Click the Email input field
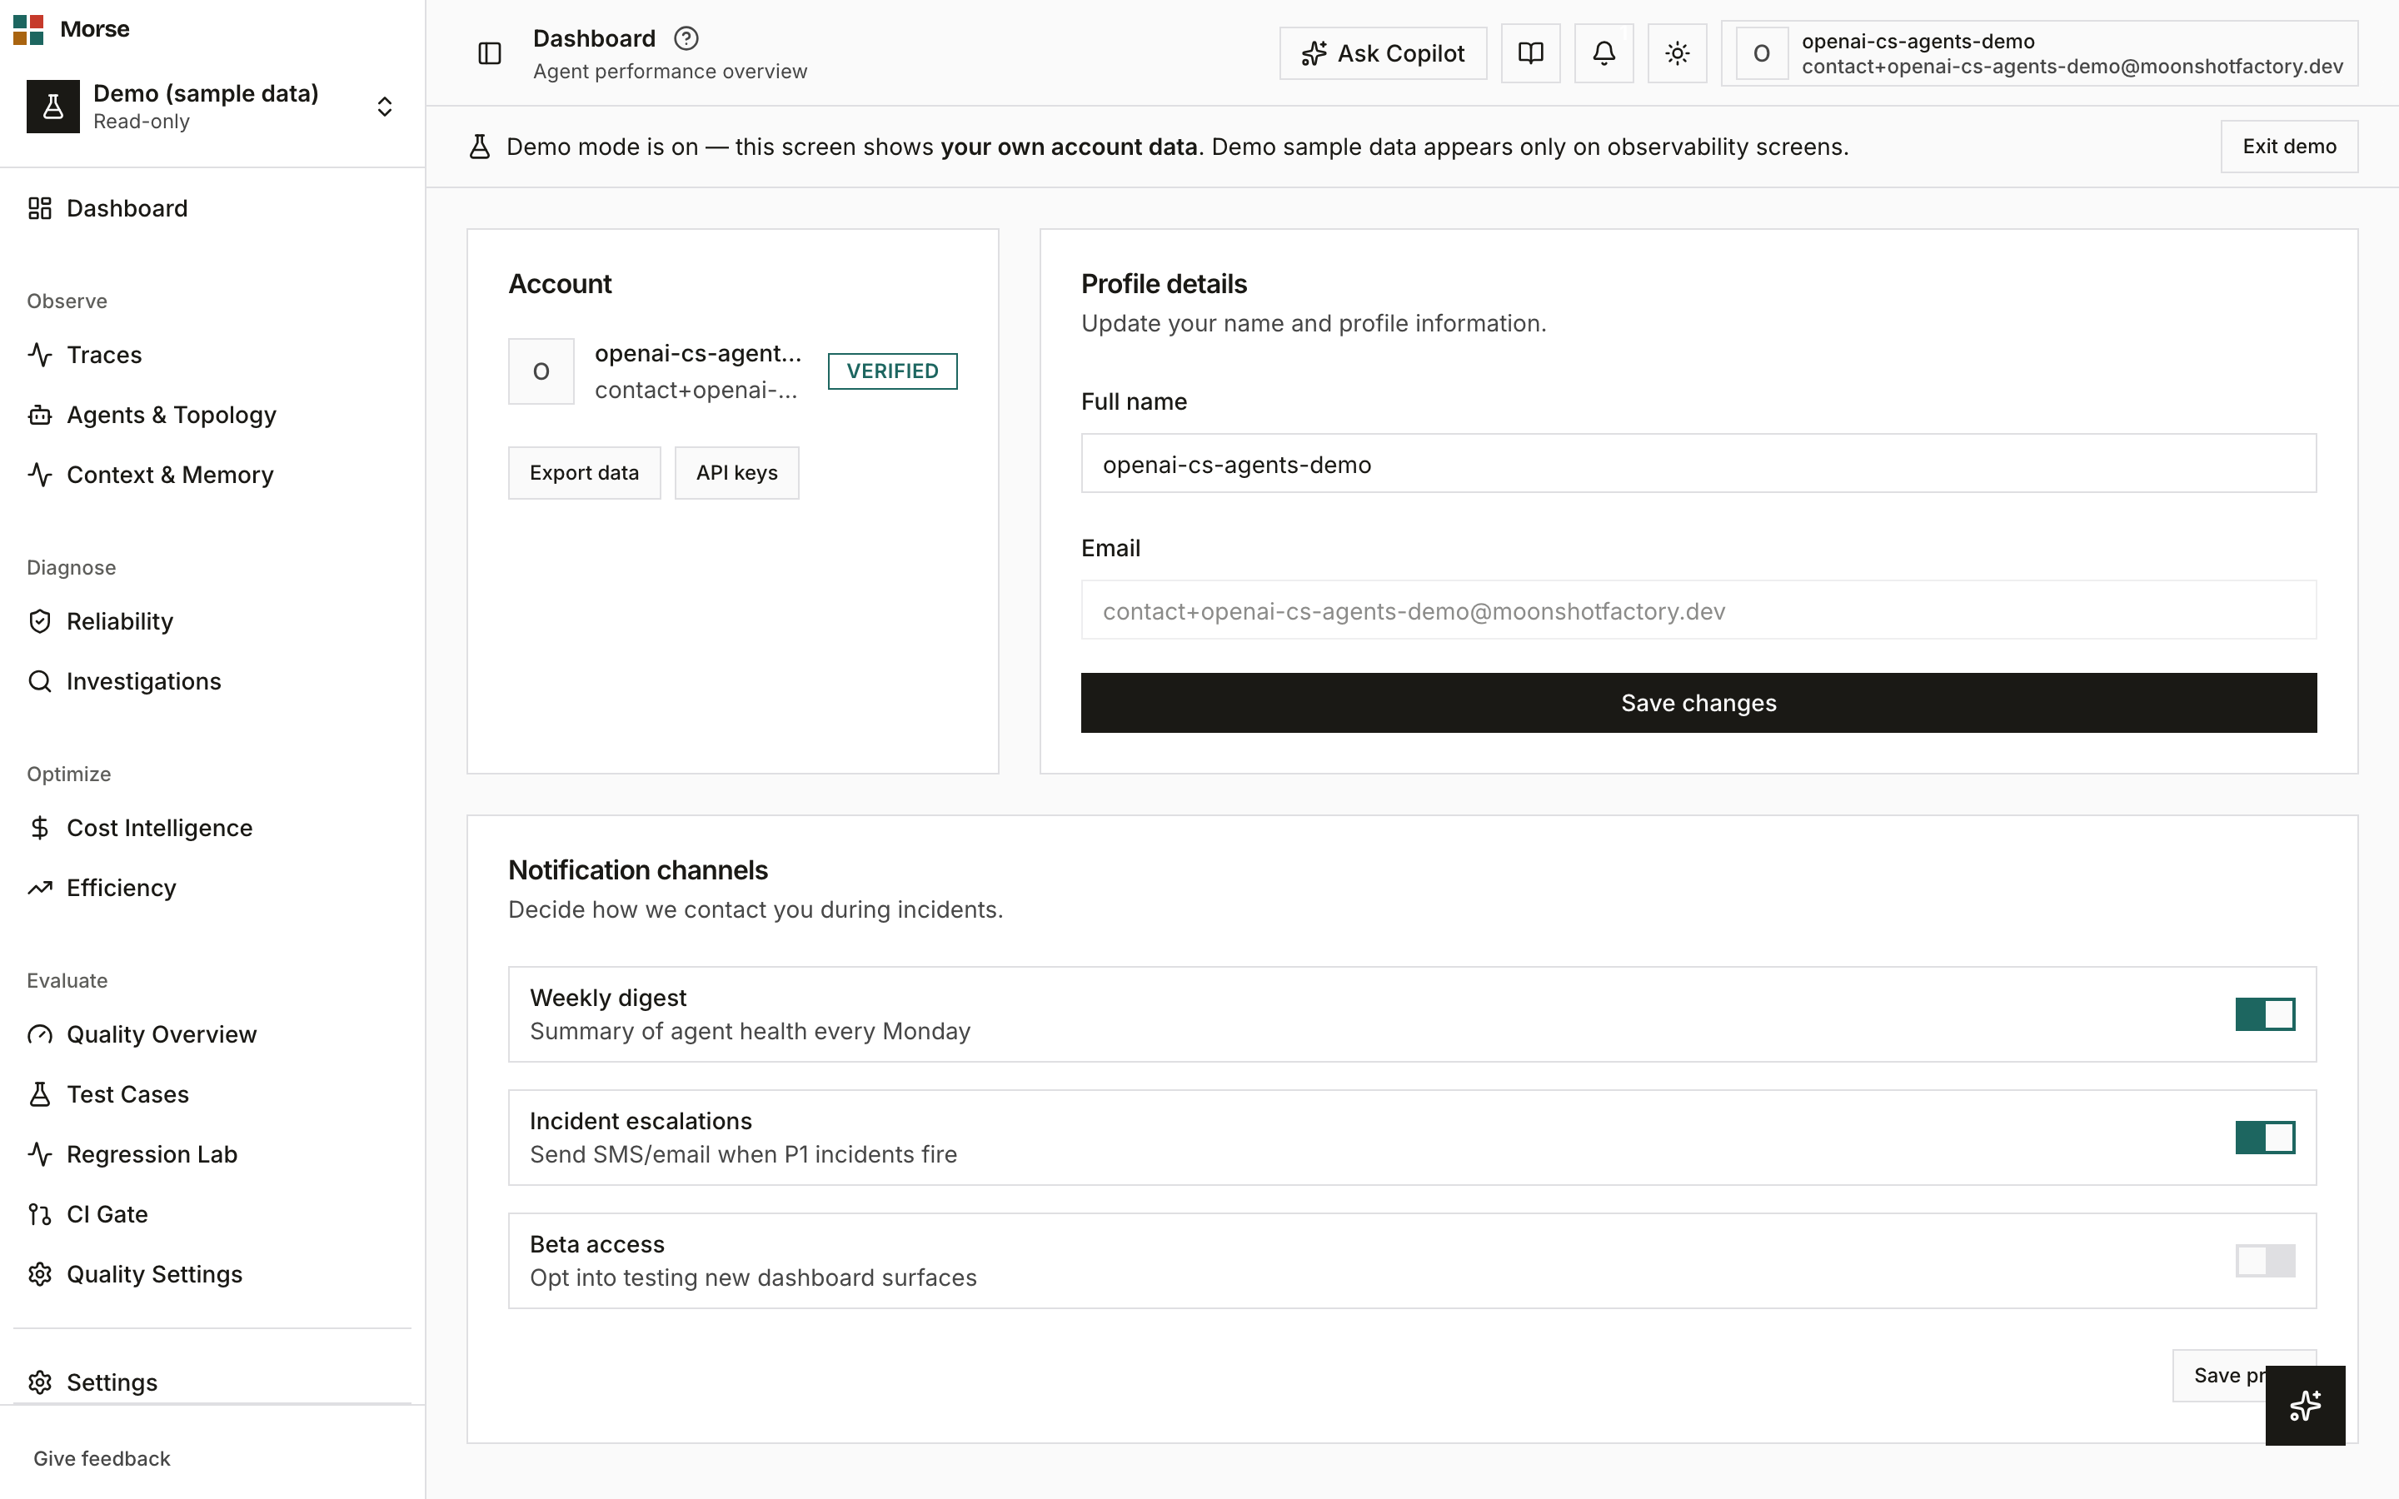The image size is (2399, 1499). tap(1698, 610)
